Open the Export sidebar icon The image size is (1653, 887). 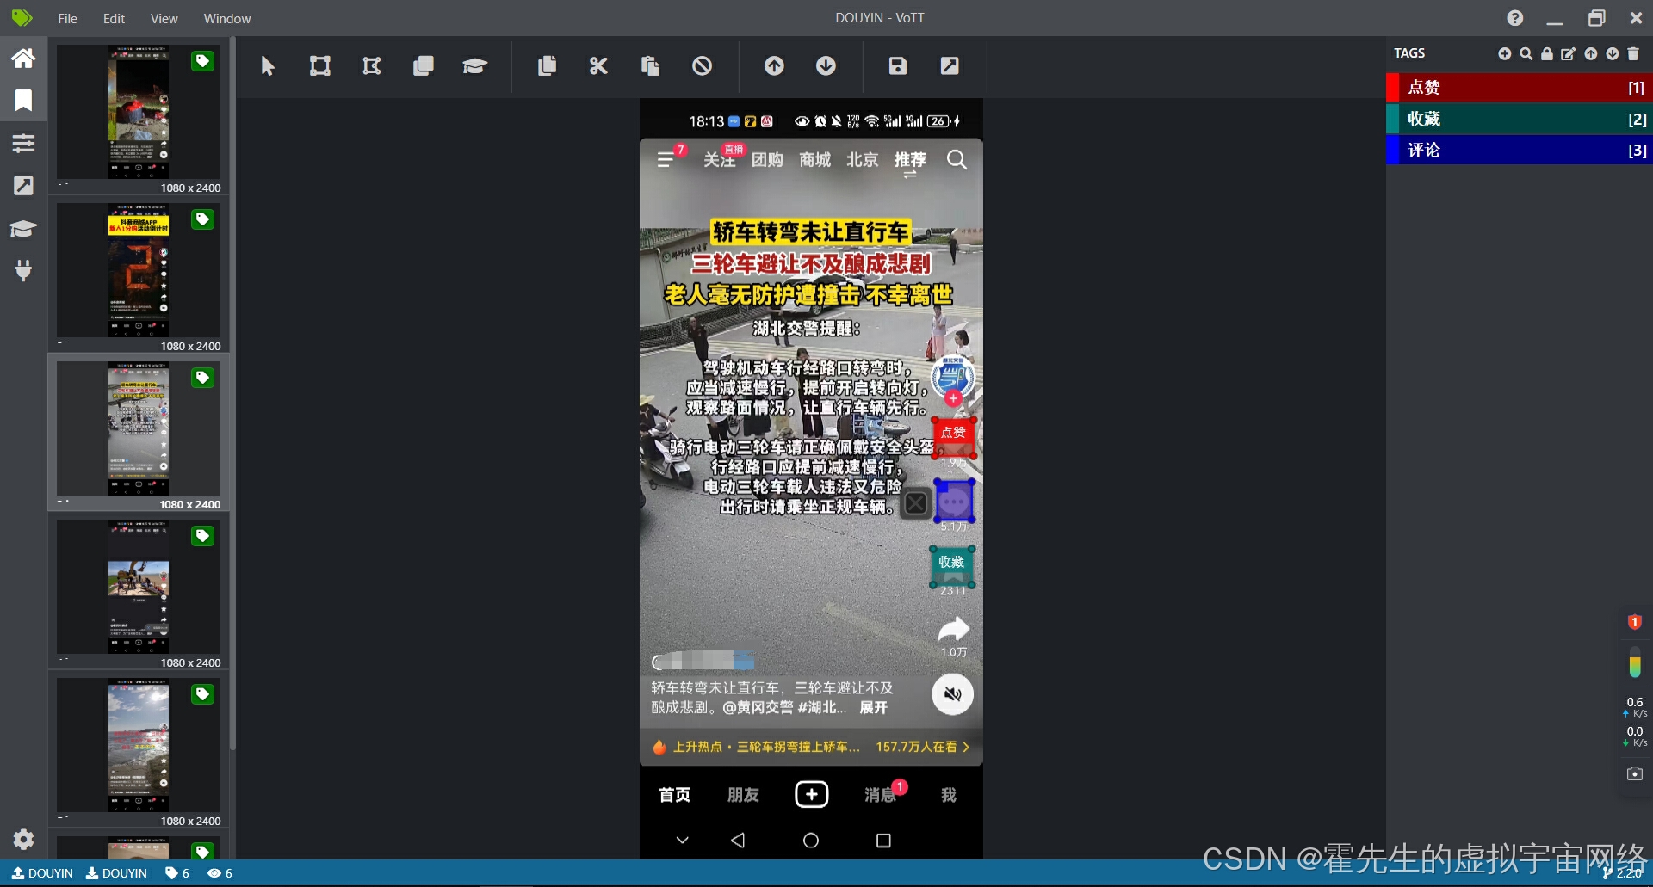[x=23, y=185]
